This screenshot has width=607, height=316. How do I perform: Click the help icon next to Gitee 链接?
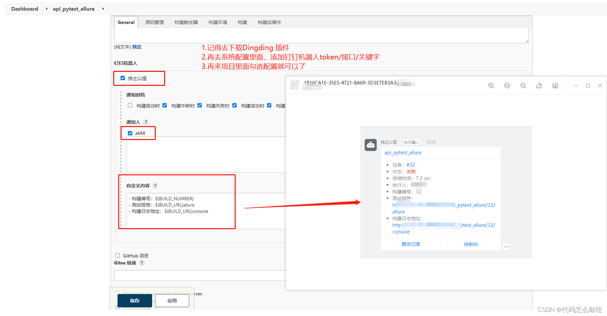pos(142,263)
